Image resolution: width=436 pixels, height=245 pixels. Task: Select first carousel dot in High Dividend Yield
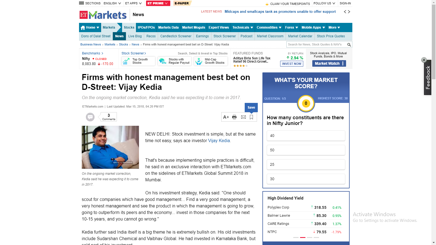coord(296,237)
